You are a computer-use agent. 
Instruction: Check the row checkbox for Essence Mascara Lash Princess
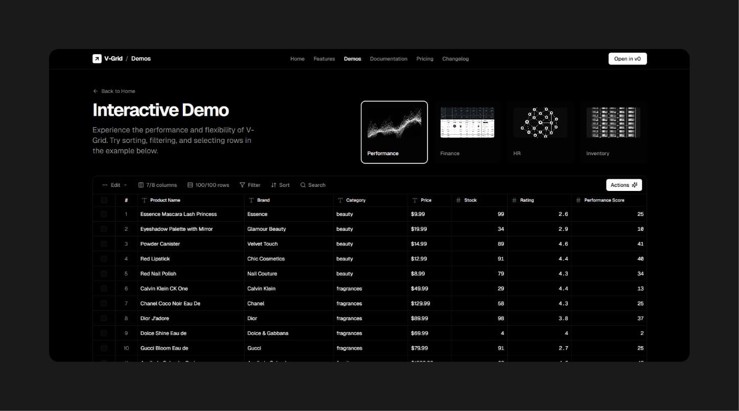(x=104, y=214)
